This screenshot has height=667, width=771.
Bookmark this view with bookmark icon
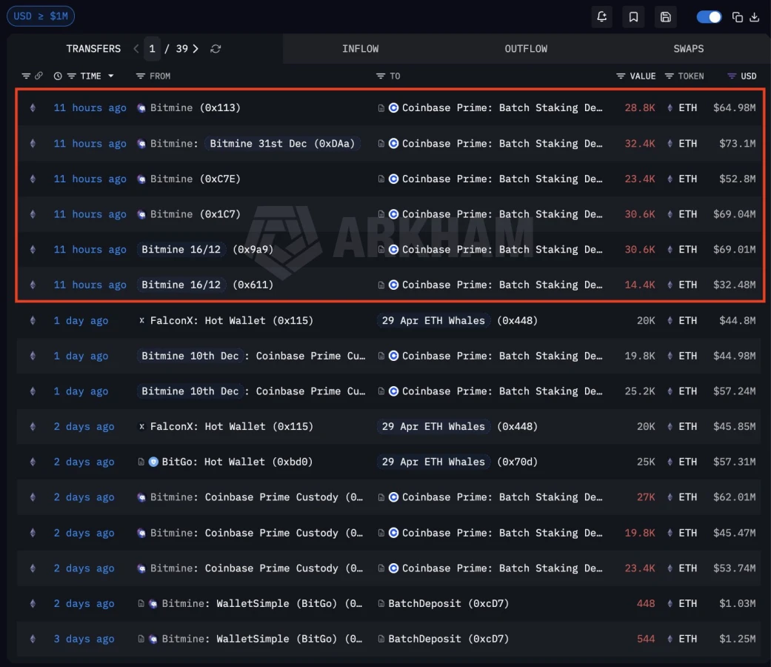(633, 17)
